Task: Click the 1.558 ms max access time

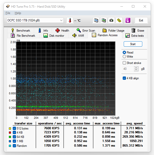Action: [108, 141]
